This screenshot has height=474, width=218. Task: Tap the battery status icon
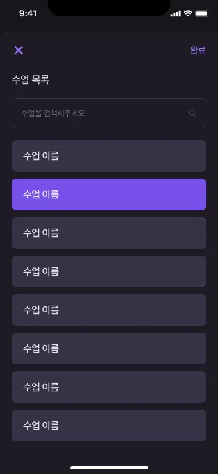pyautogui.click(x=202, y=13)
